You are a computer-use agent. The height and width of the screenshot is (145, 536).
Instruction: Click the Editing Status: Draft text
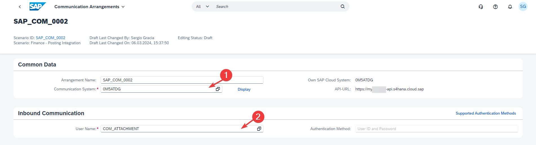(x=195, y=38)
